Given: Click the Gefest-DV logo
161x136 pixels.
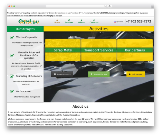Looking at the screenshot, I should point(28,22).
